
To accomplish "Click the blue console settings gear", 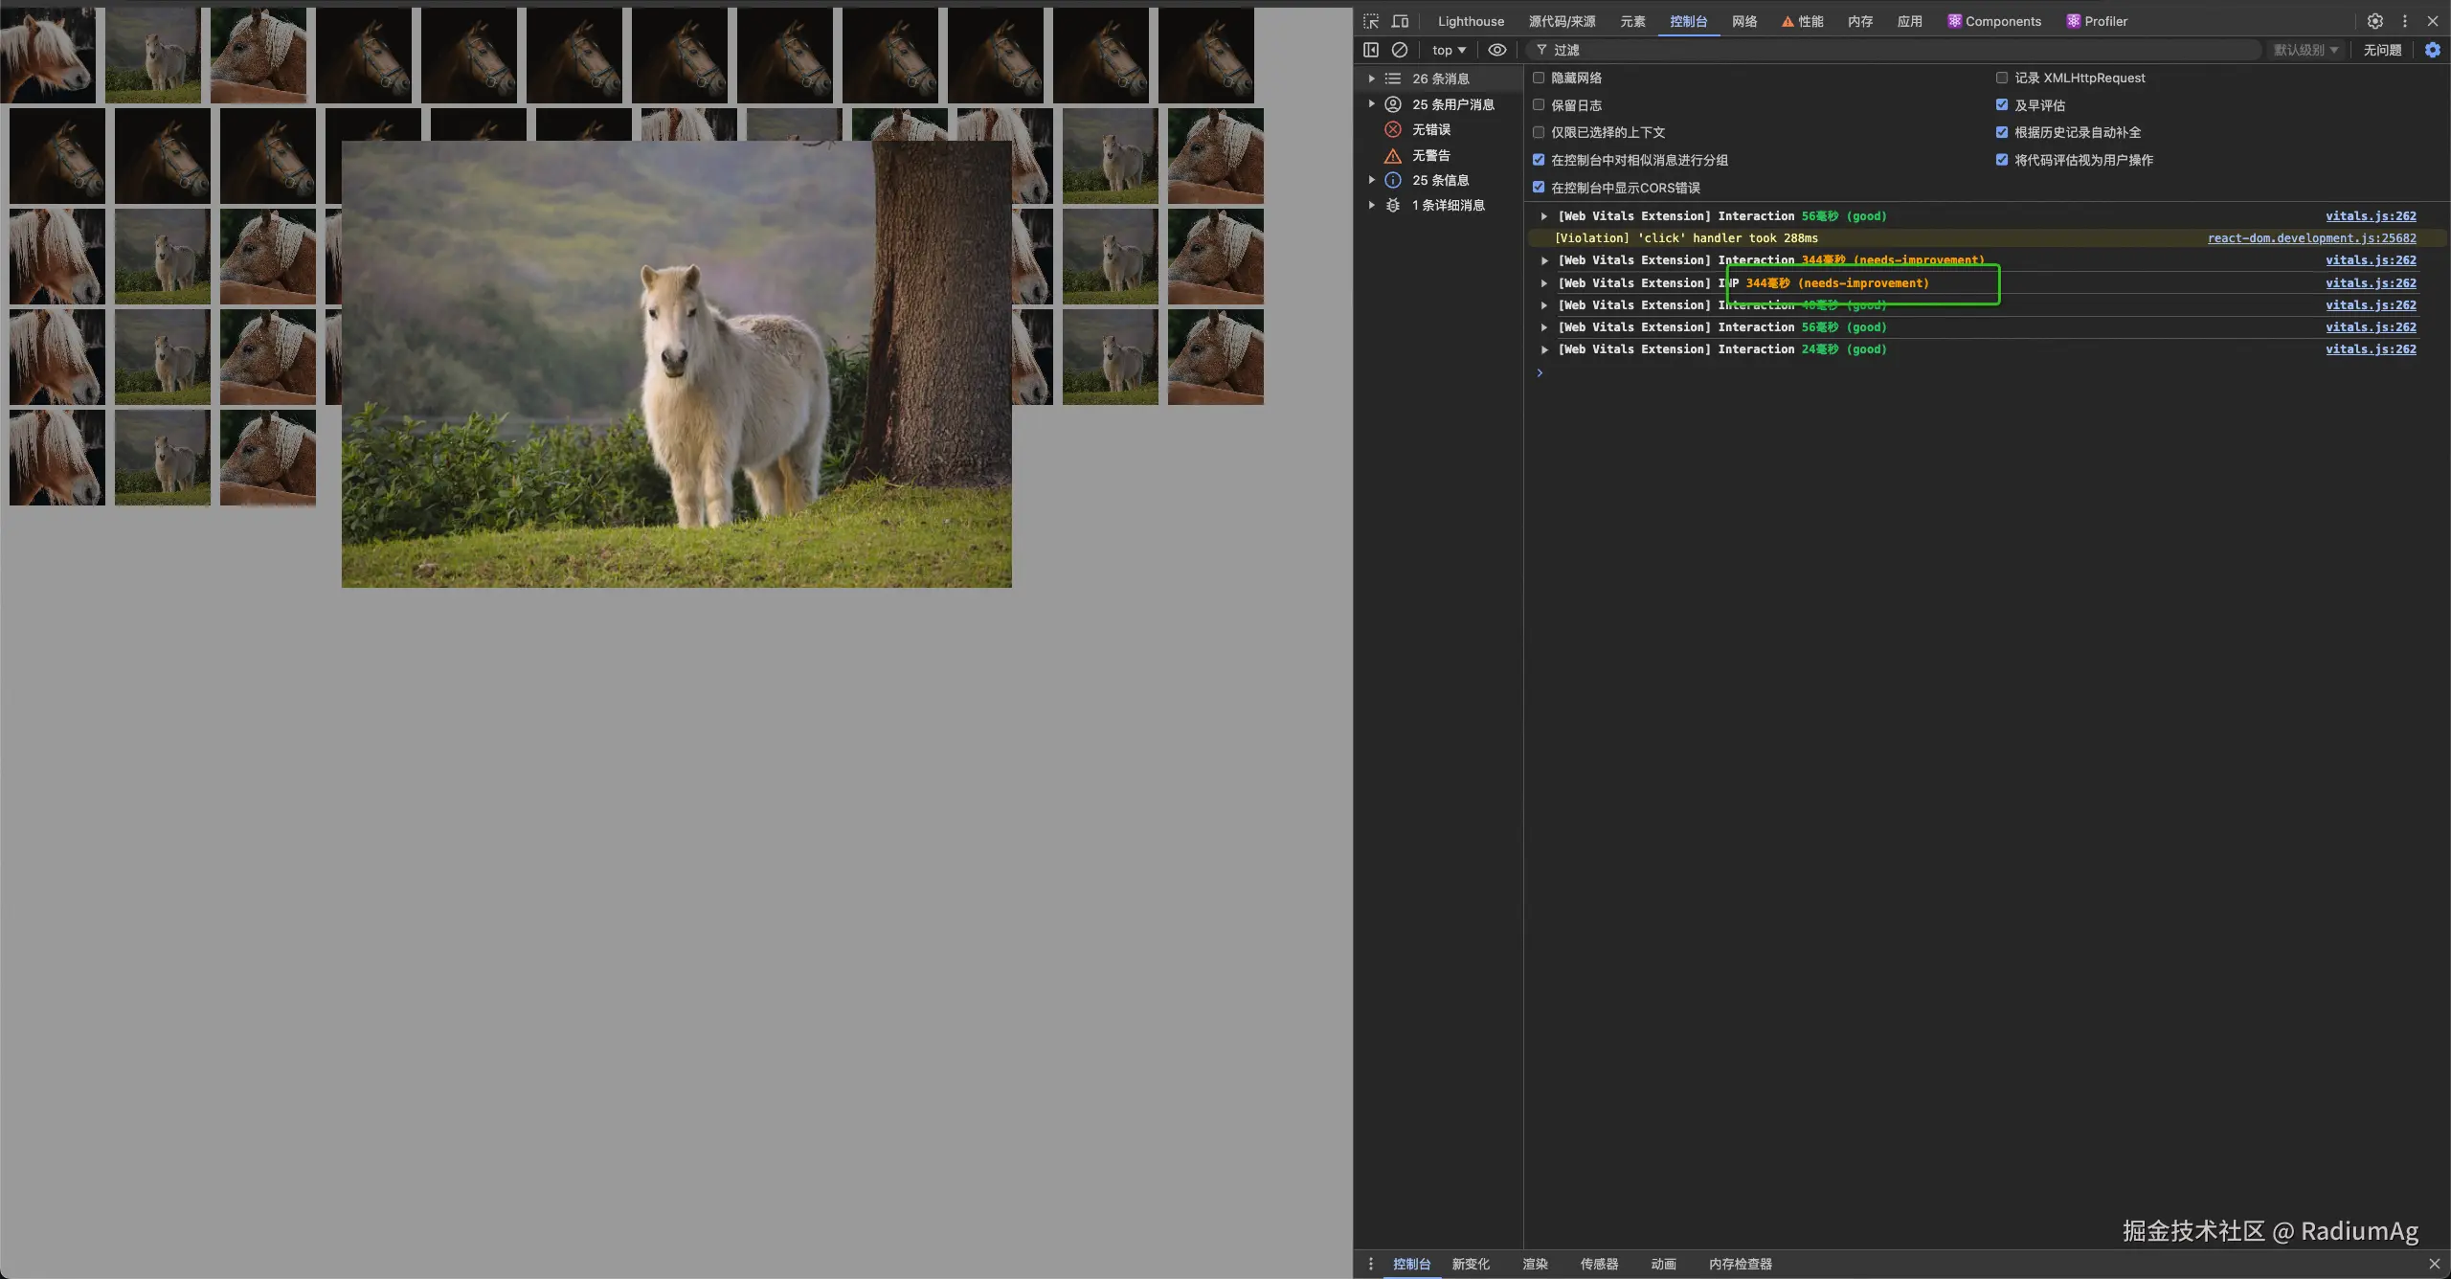I will 2433,50.
